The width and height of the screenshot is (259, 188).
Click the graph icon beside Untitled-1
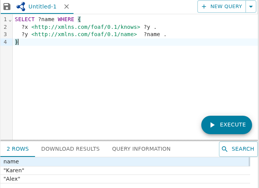click(21, 7)
